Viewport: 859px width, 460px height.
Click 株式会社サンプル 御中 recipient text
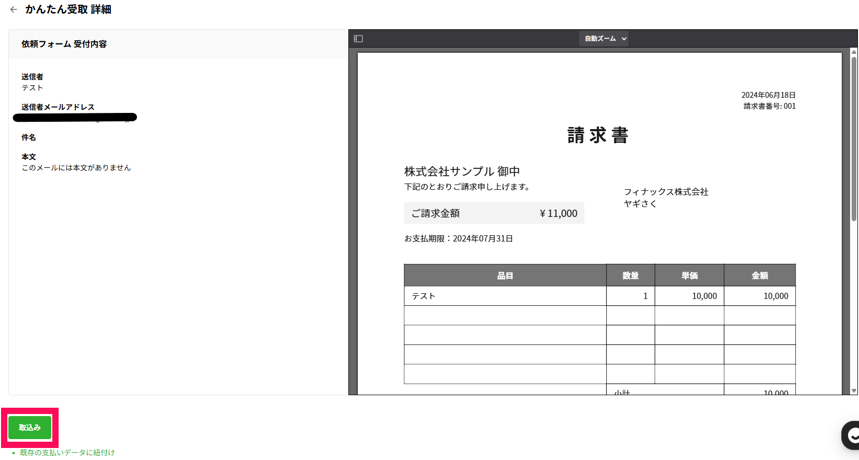tap(462, 171)
